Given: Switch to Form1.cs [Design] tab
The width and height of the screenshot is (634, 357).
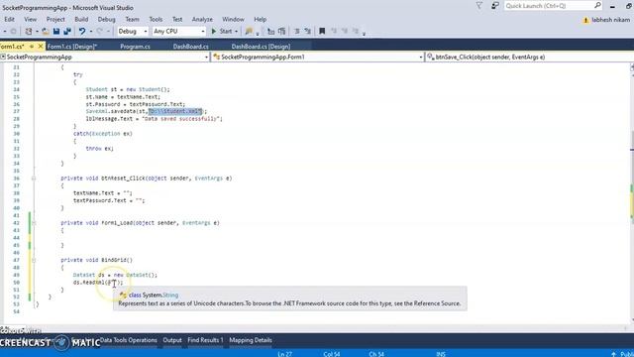Looking at the screenshot, I should click(x=72, y=47).
